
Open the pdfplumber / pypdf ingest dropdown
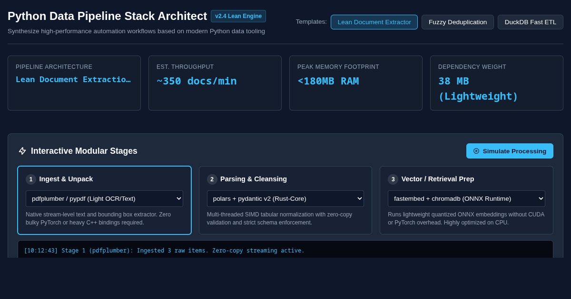104,198
